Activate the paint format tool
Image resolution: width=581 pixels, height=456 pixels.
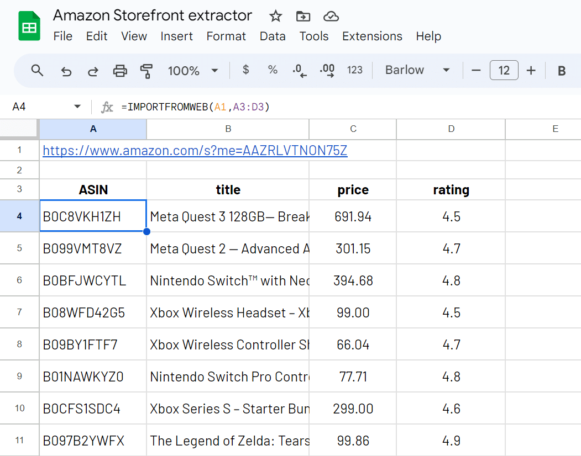tap(146, 71)
